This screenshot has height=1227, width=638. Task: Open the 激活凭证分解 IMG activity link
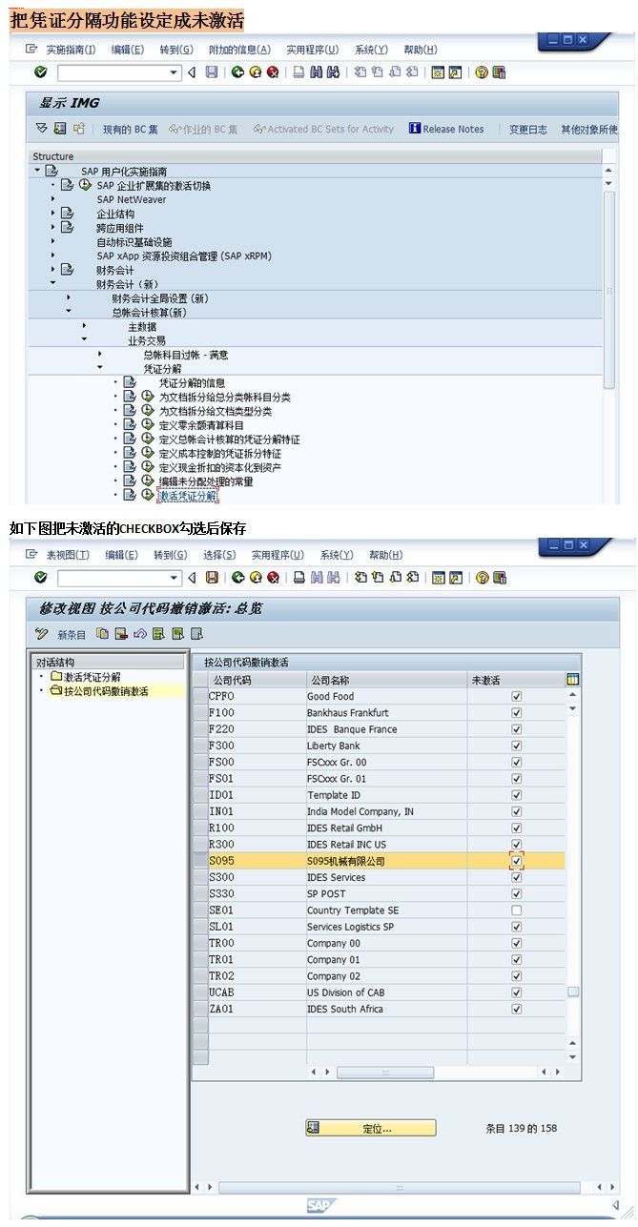click(188, 496)
